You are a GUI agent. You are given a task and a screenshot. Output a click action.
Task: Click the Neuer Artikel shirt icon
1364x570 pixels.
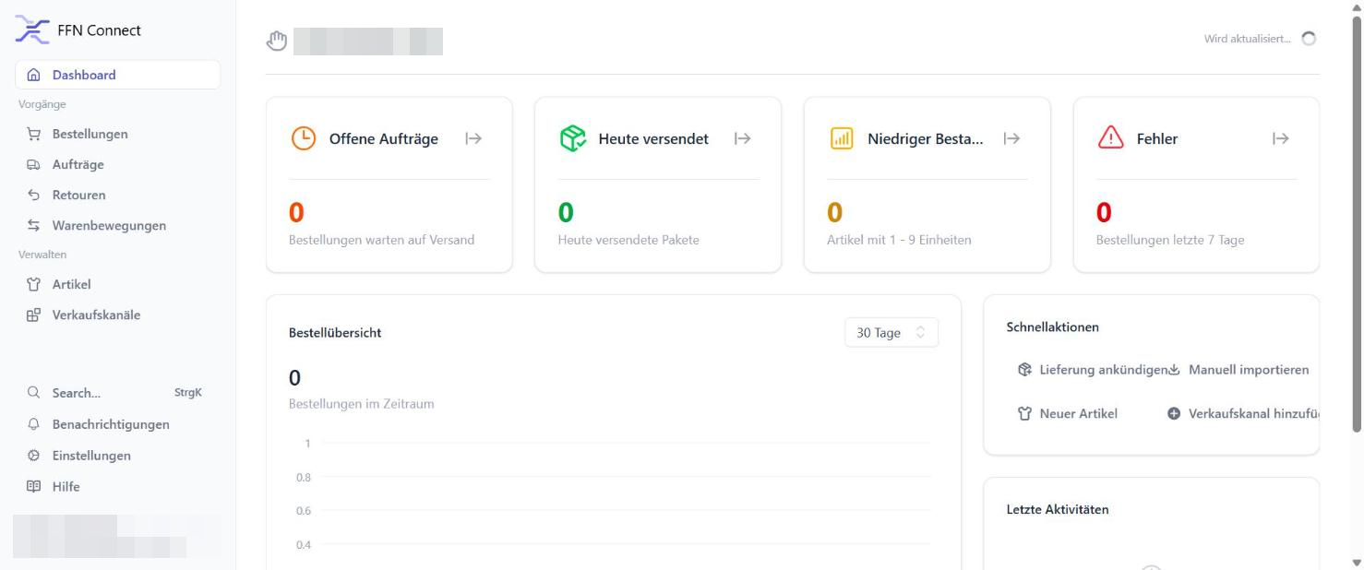point(1024,414)
